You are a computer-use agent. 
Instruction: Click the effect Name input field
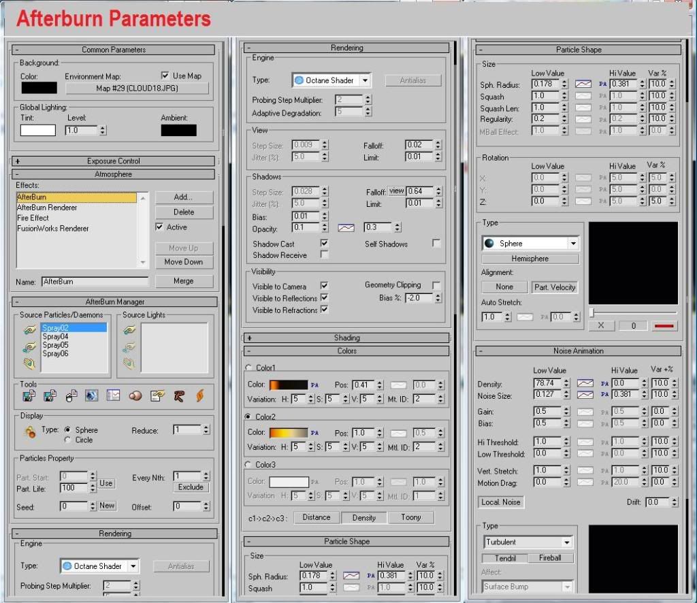(95, 282)
